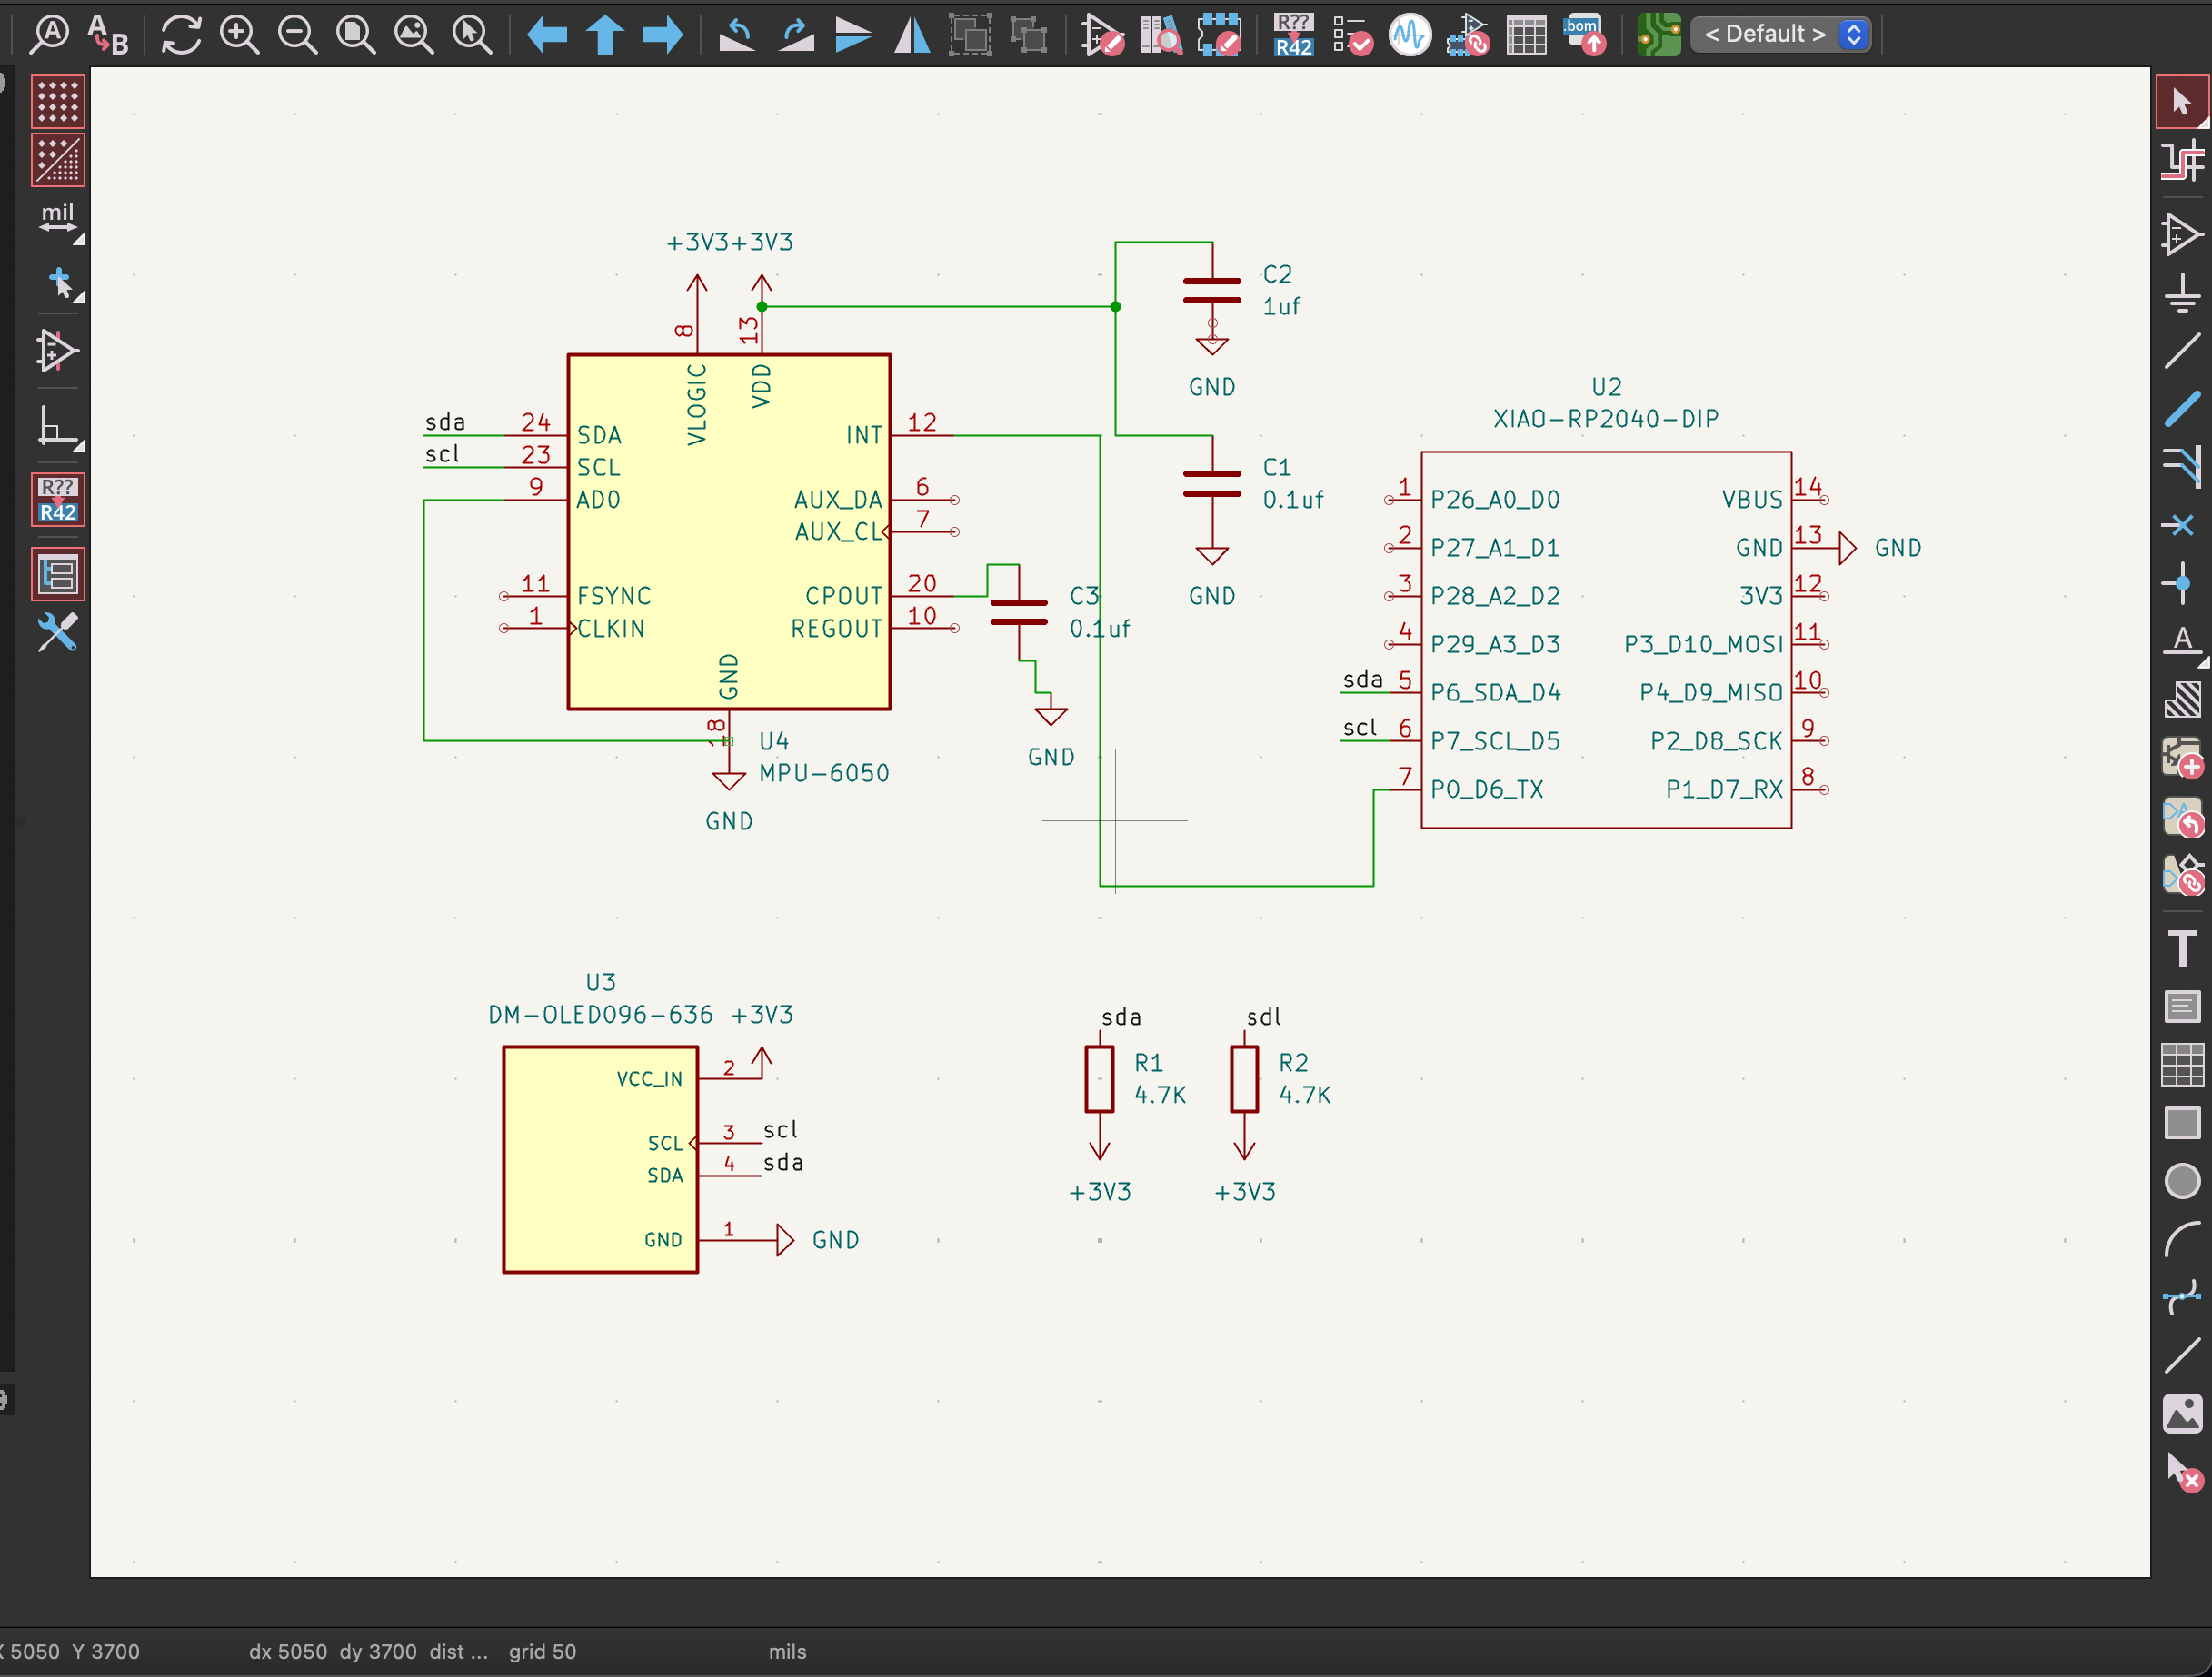
Task: Open the bulk symbol fields table
Action: [x=1526, y=34]
